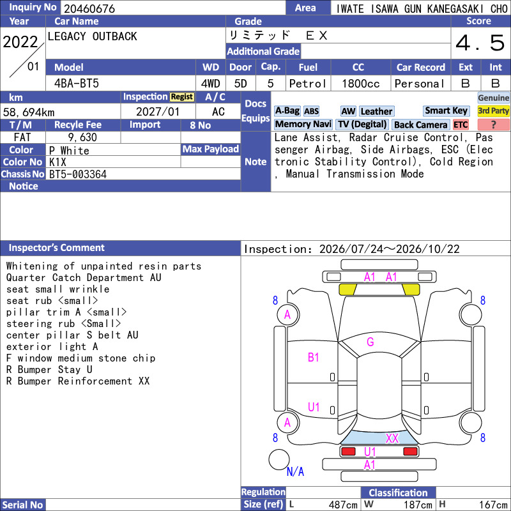Screen dimensions: 511x511
Task: Select the grade リミテッド EX
Action: (278, 35)
